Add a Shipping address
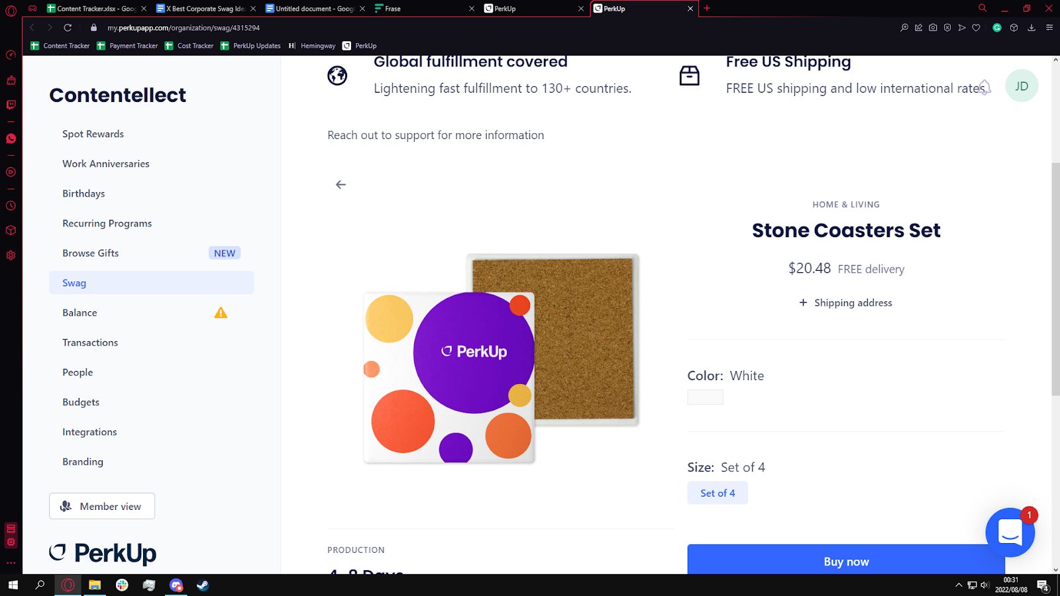 [846, 303]
